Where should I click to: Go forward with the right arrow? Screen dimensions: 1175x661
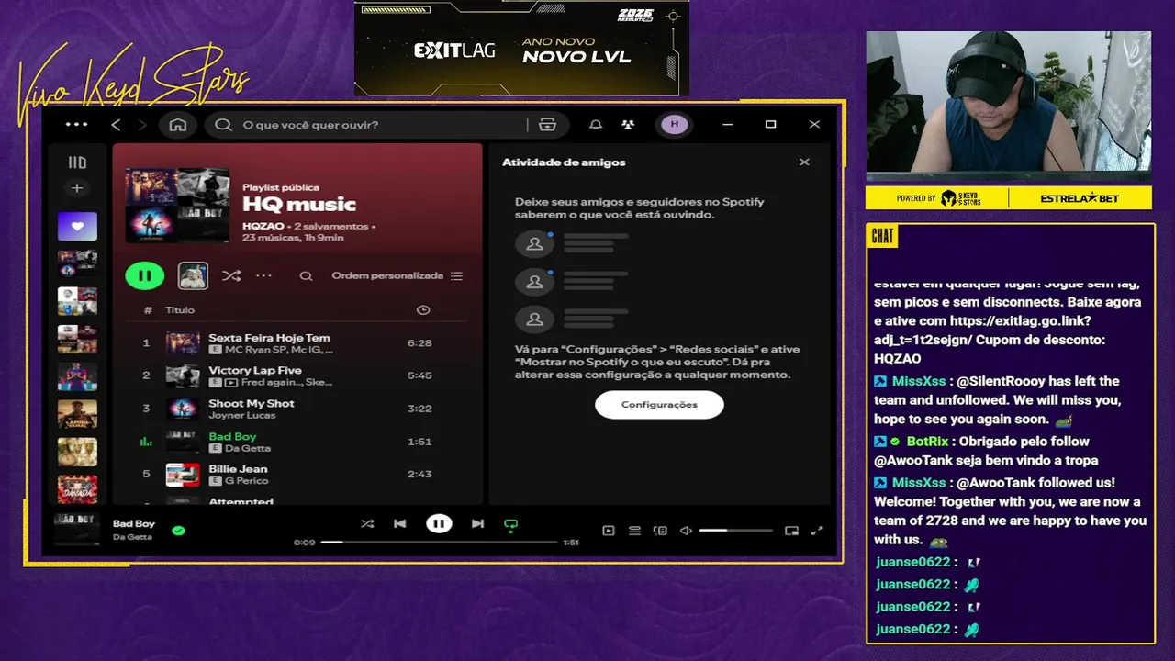tap(142, 124)
